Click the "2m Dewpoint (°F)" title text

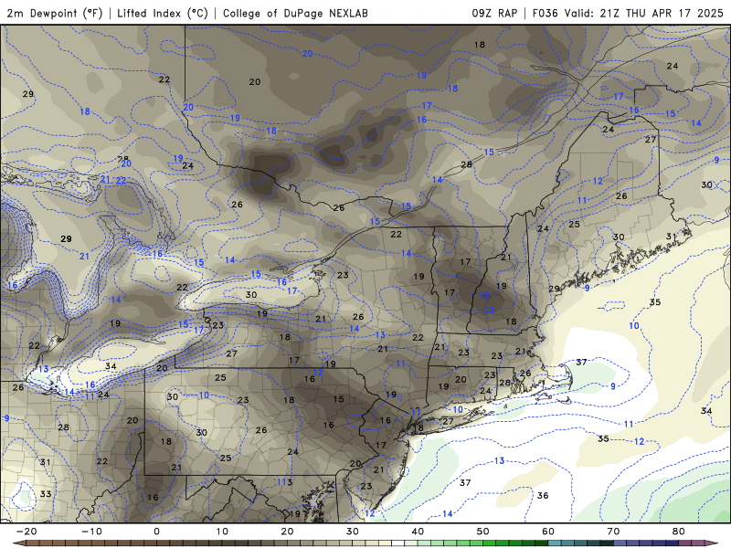(55, 13)
